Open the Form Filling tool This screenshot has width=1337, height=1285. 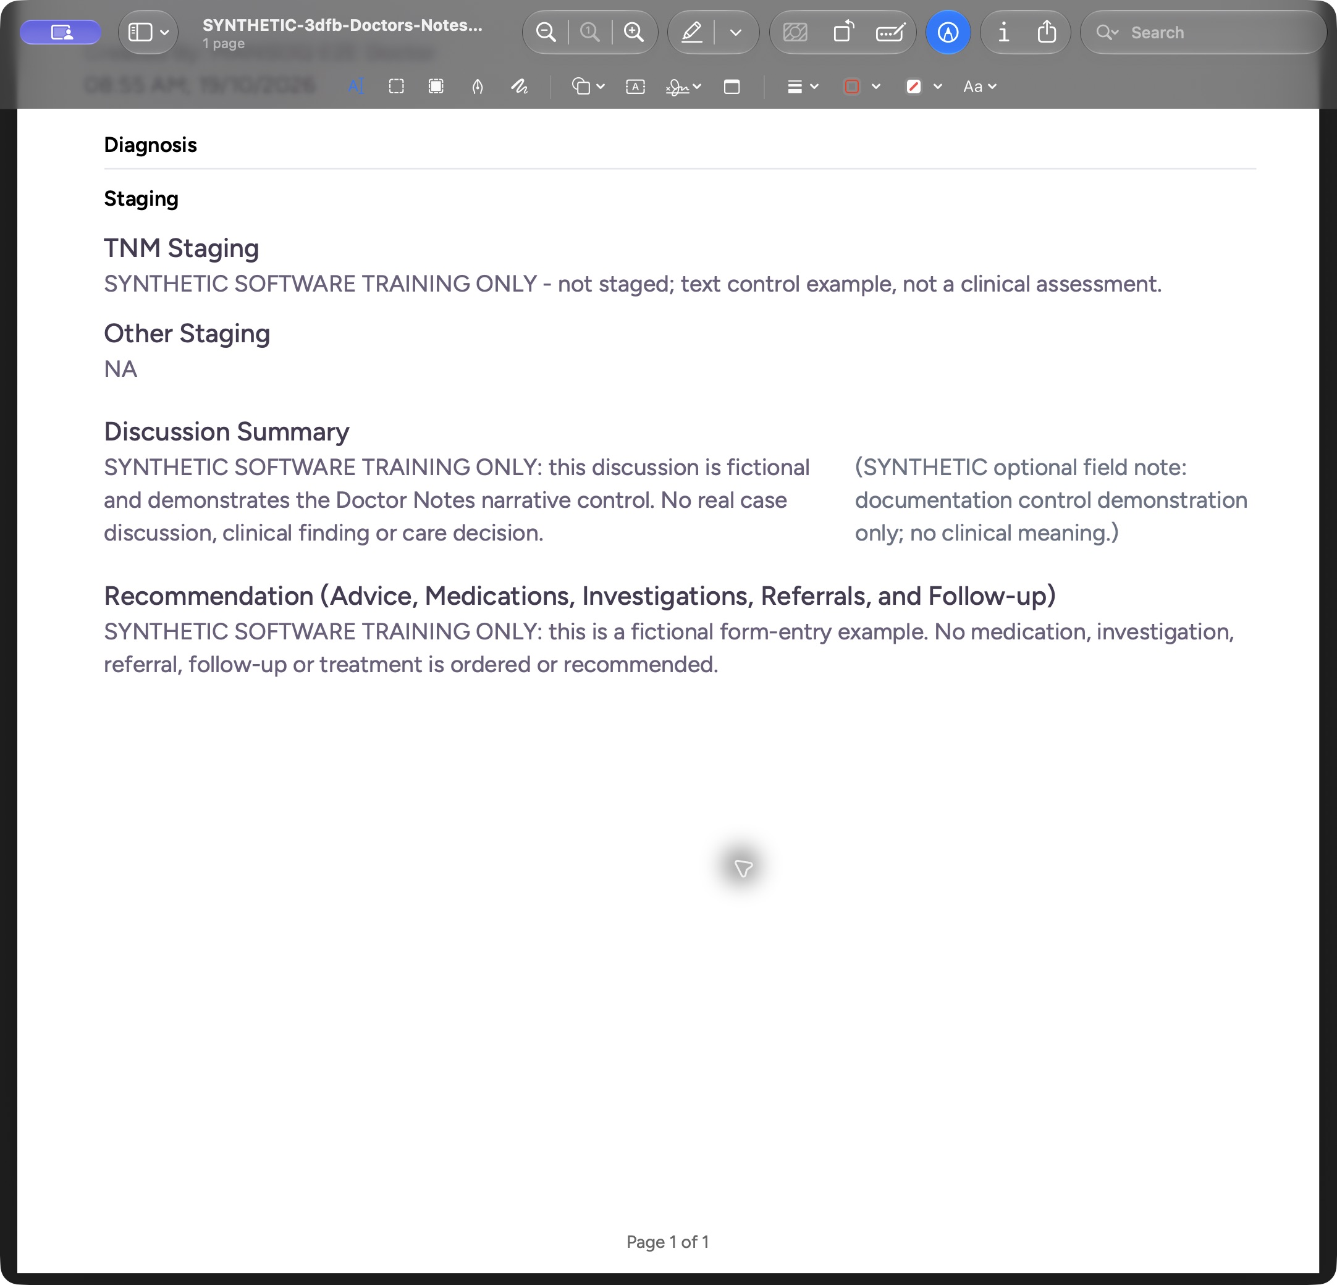click(890, 32)
